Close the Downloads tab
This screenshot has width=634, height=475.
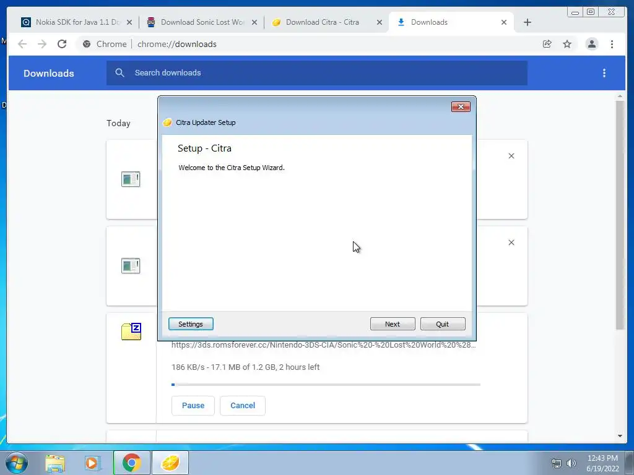(x=504, y=23)
